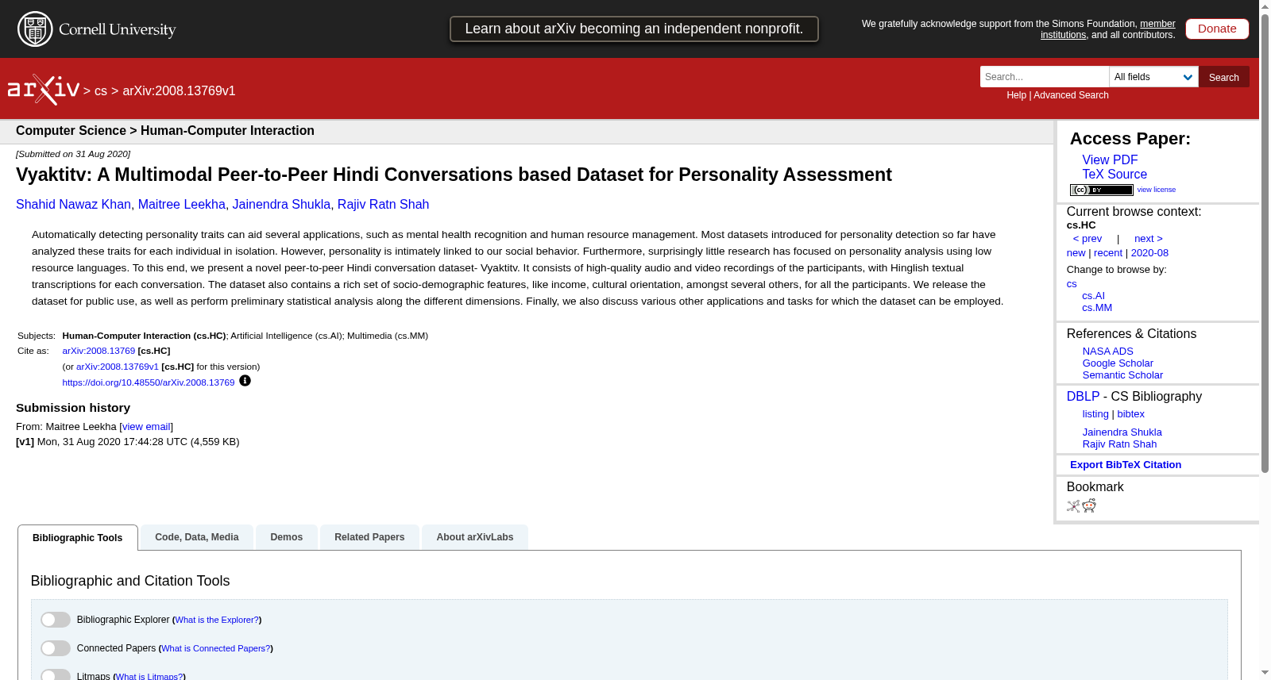The image size is (1271, 680).
Task: Open the Advanced Search link
Action: (1071, 95)
